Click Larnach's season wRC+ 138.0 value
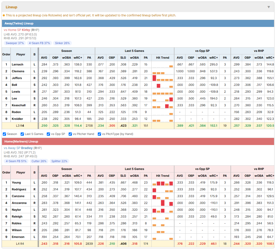Viewport: 276px width, 250px height. coord(78,64)
